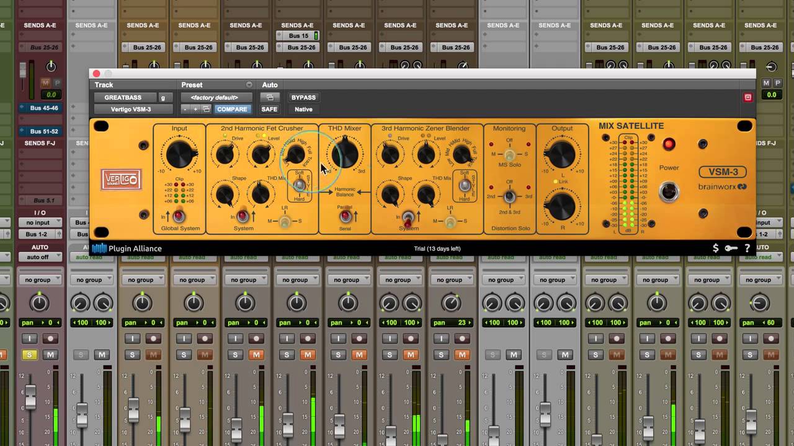794x446 pixels.
Task: Click the Fet Crusher Shape knob
Action: click(225, 195)
